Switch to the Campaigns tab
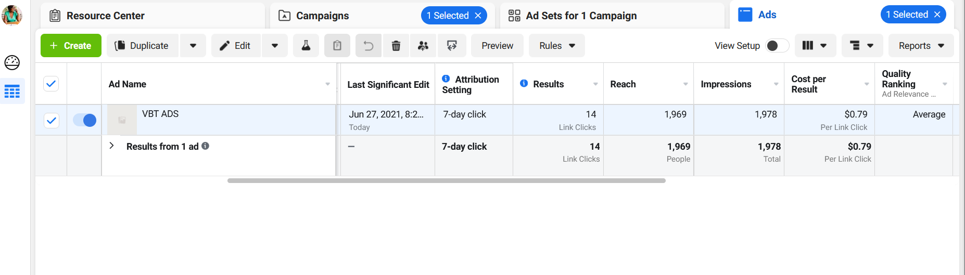The width and height of the screenshot is (965, 275). (x=323, y=16)
